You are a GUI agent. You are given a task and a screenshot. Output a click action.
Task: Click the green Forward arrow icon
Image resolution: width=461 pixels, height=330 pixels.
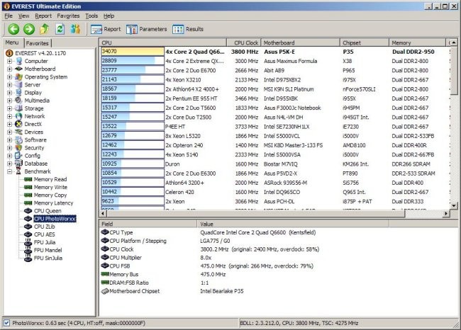29,29
